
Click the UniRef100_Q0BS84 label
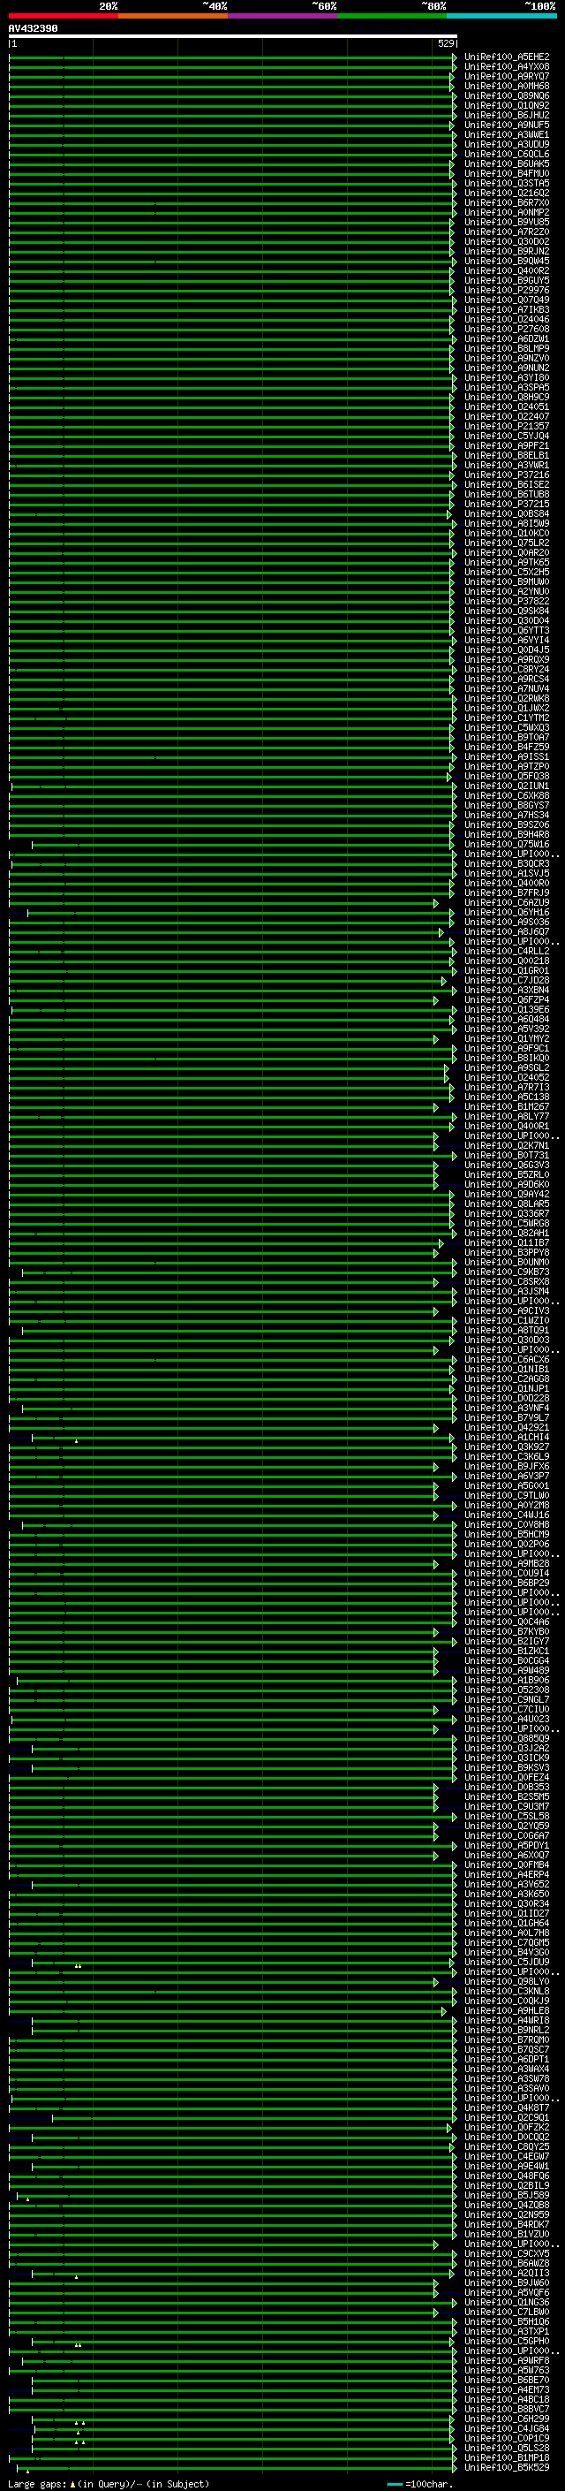(507, 514)
